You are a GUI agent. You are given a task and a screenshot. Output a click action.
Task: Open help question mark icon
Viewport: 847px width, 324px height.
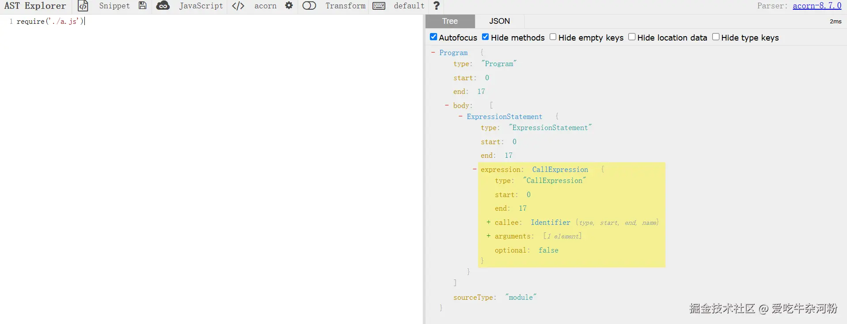pos(437,6)
